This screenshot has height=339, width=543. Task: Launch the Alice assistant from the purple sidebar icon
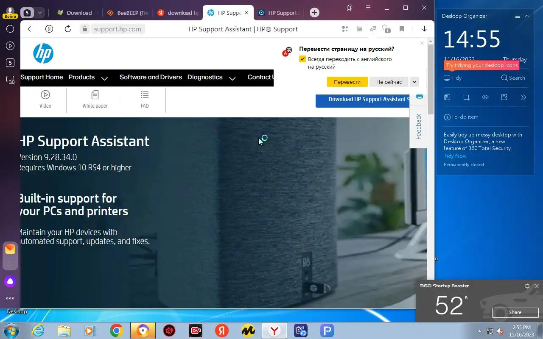(x=10, y=281)
